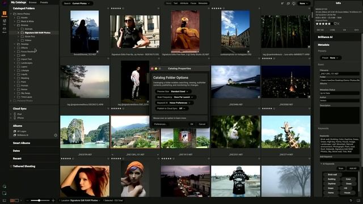This screenshot has width=363, height=204.
Task: Click the undo/reset icon at bottom-right
Action: (x=351, y=201)
